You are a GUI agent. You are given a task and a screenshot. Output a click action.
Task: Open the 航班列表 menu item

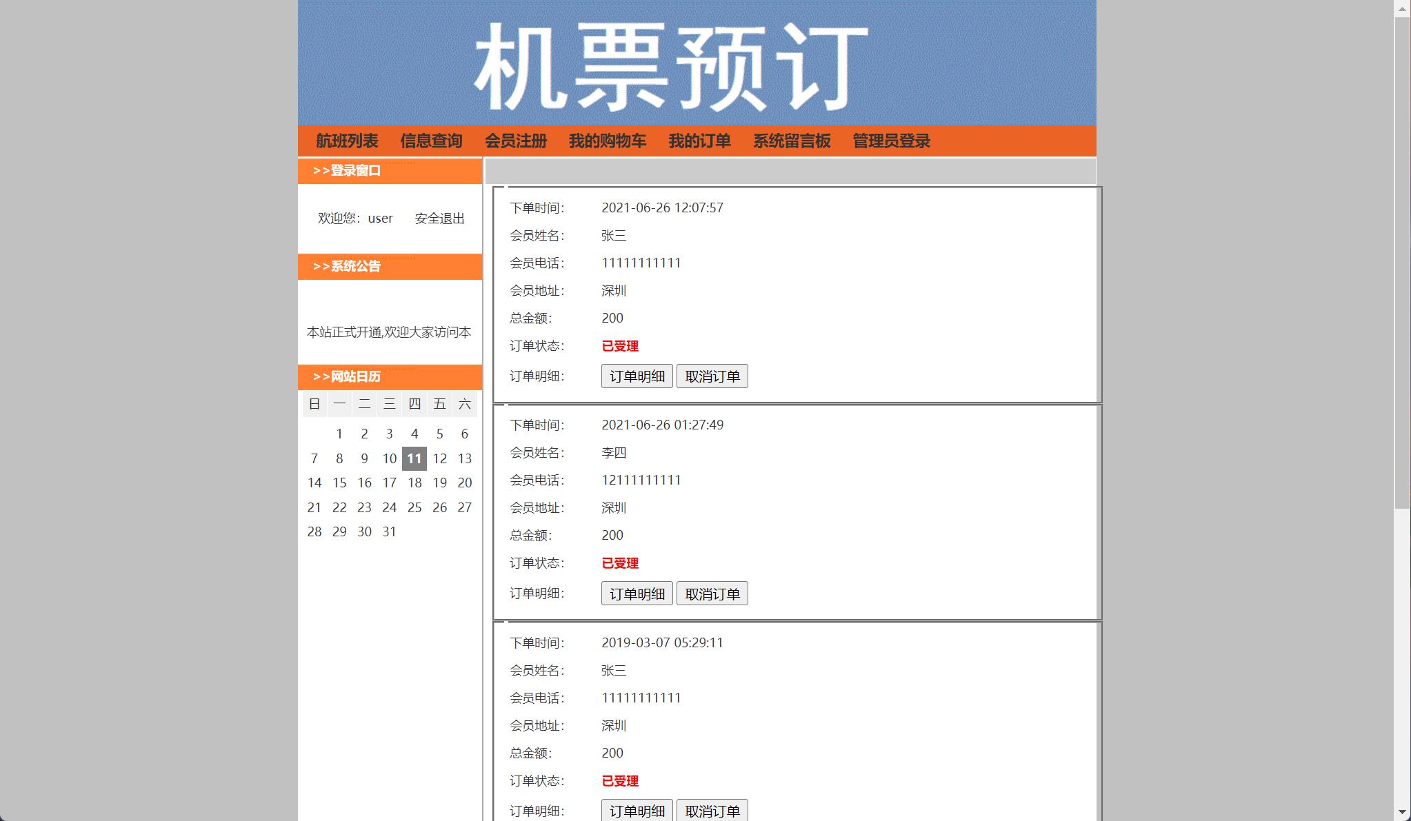pos(348,141)
